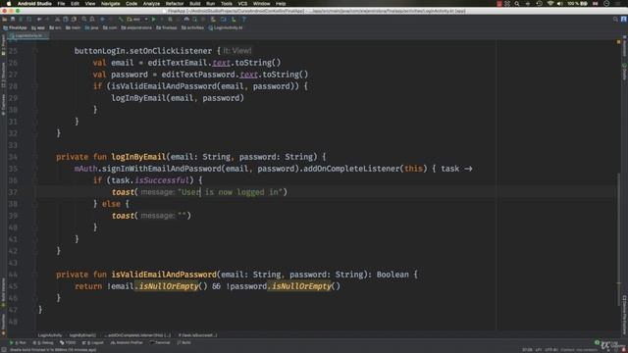Open the run configuration app dropdown
Screen dimensions: 628x353
pyautogui.click(x=137, y=19)
